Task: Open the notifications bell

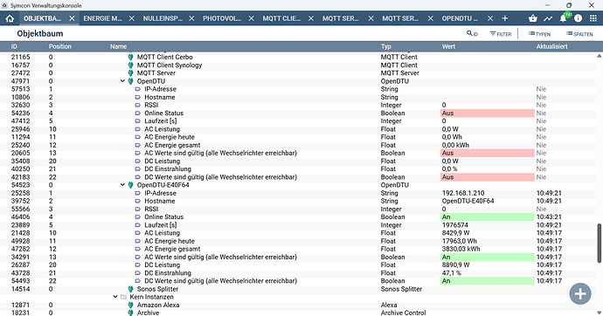Action: 563,18
